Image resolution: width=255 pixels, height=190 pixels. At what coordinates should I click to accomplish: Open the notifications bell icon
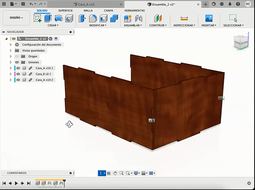[x=230, y=4]
